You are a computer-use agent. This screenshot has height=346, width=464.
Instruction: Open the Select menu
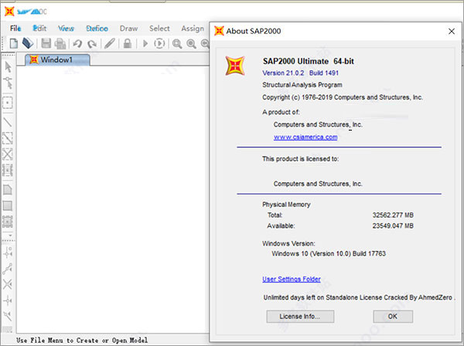point(159,29)
